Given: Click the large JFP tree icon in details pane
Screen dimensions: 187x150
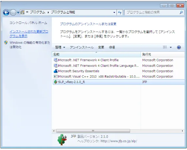Looking at the screenshot, I should pyautogui.click(x=62, y=140).
